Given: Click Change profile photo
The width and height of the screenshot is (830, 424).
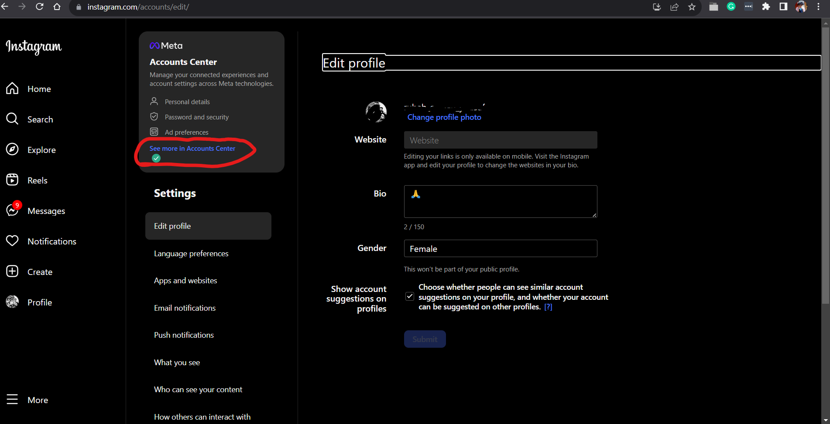Looking at the screenshot, I should pyautogui.click(x=444, y=117).
